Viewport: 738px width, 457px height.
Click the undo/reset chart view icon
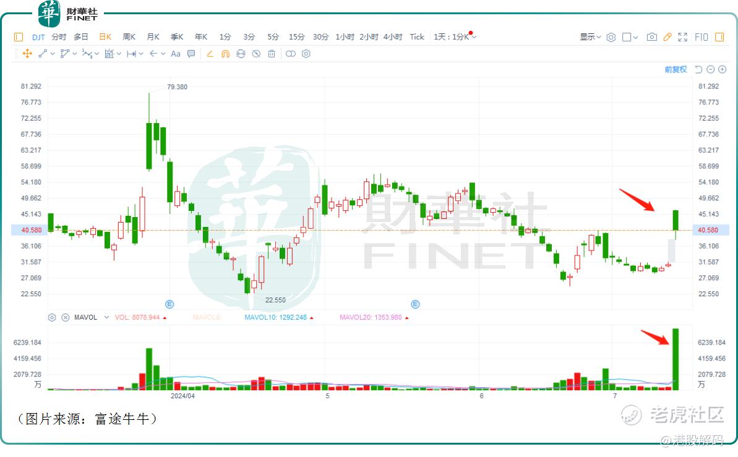click(x=698, y=69)
